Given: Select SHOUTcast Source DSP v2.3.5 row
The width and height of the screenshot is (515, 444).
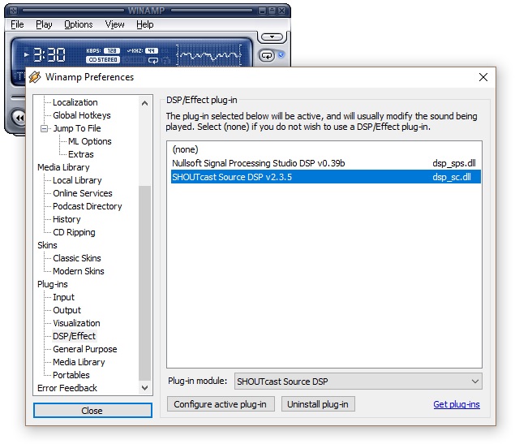Looking at the screenshot, I should (325, 177).
